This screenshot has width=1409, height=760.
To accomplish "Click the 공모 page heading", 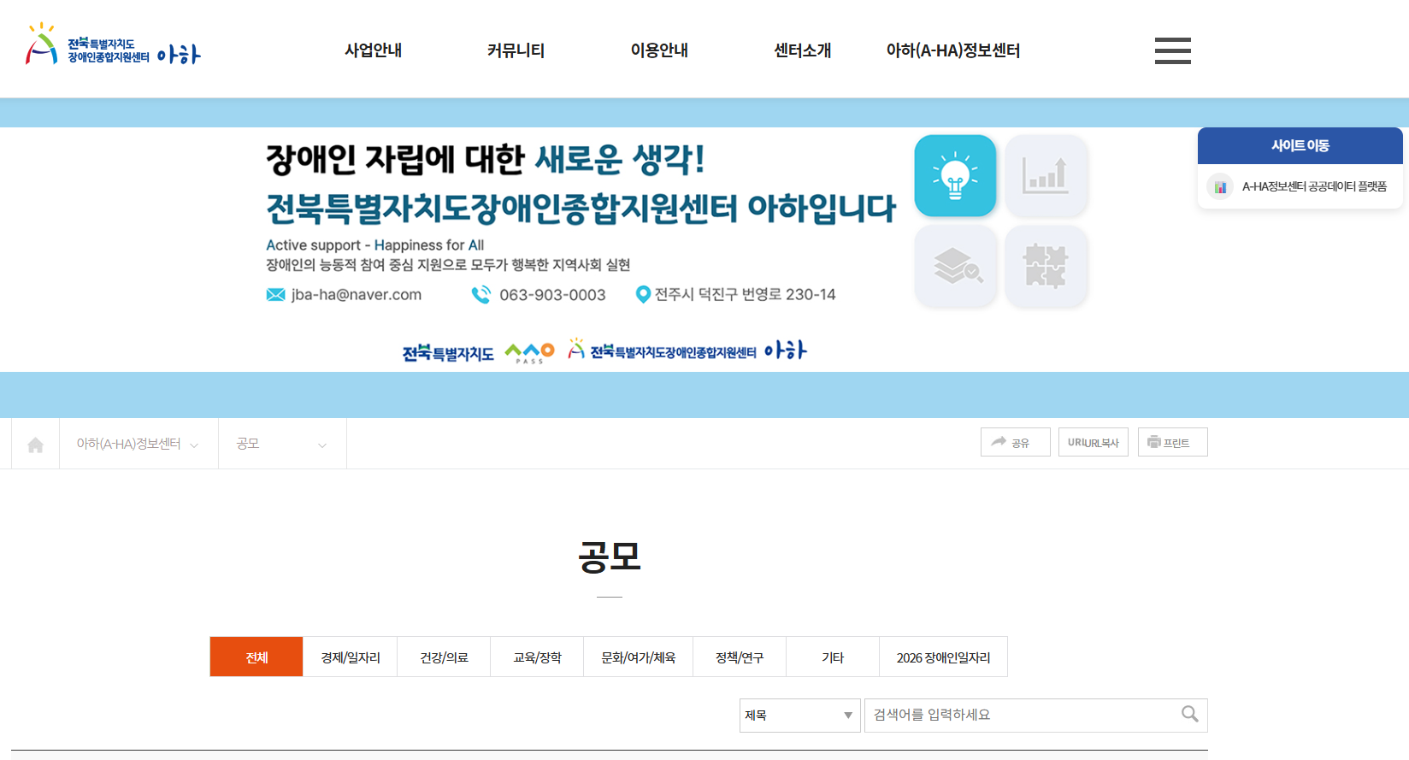I will pyautogui.click(x=610, y=557).
